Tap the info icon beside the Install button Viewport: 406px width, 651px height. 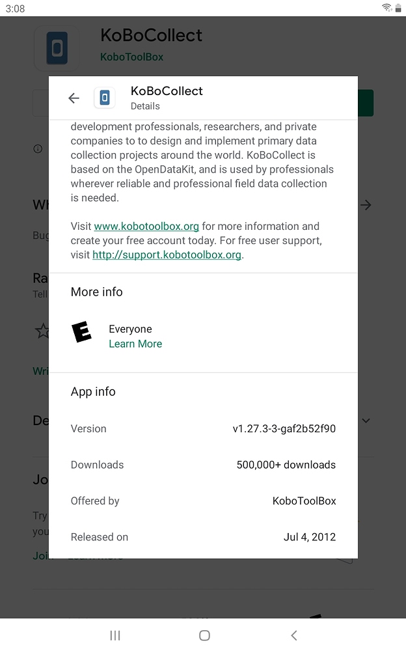point(38,148)
